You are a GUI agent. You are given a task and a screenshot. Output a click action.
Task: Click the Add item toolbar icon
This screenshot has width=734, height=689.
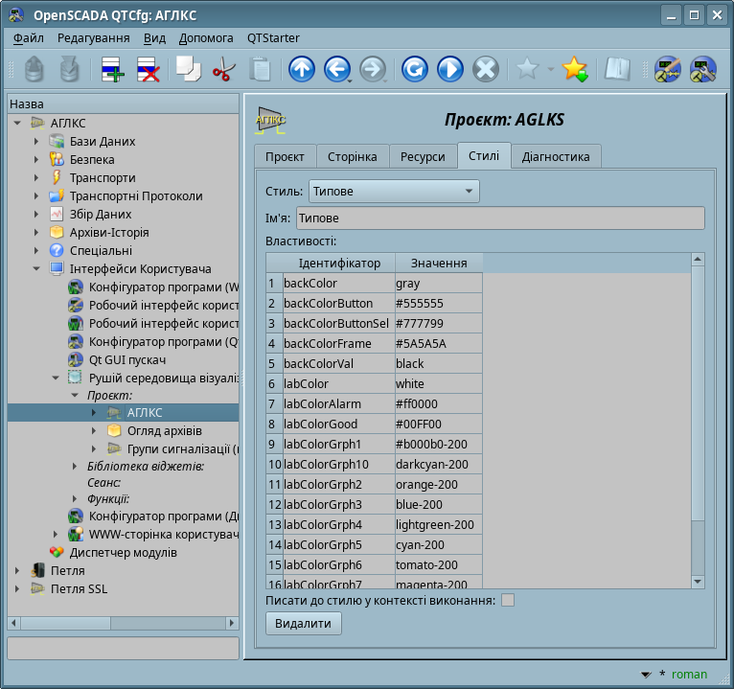[x=113, y=70]
